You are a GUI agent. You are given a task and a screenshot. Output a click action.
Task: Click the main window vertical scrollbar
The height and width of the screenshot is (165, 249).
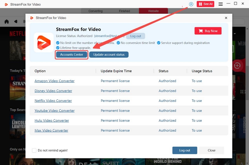pyautogui.click(x=247, y=82)
